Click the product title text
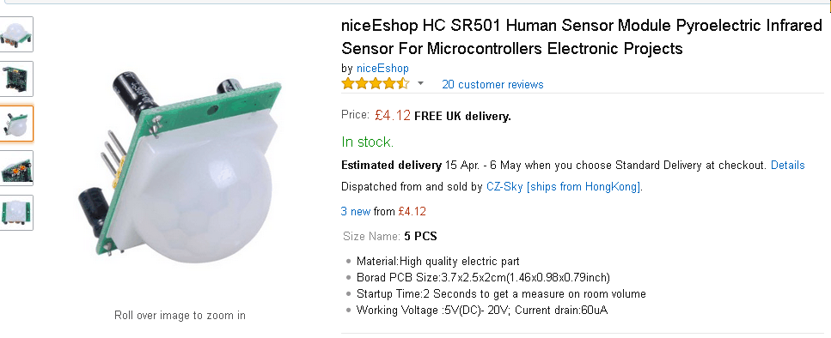Image resolution: width=831 pixels, height=338 pixels. 582,37
